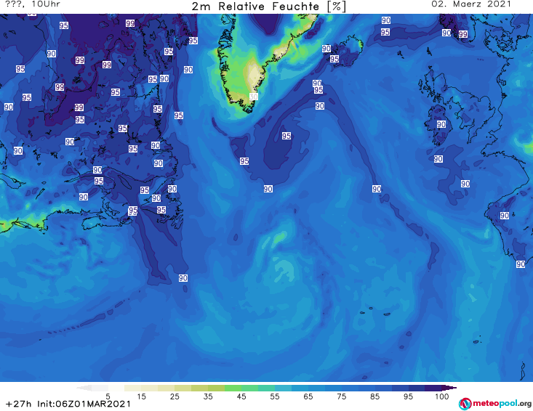Click the "+27h" forecast offset text
Viewport: 533px width, 411px height.
tap(19, 404)
